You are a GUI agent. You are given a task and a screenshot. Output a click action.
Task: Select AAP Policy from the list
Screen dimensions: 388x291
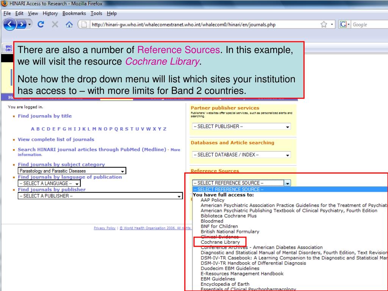pos(213,200)
